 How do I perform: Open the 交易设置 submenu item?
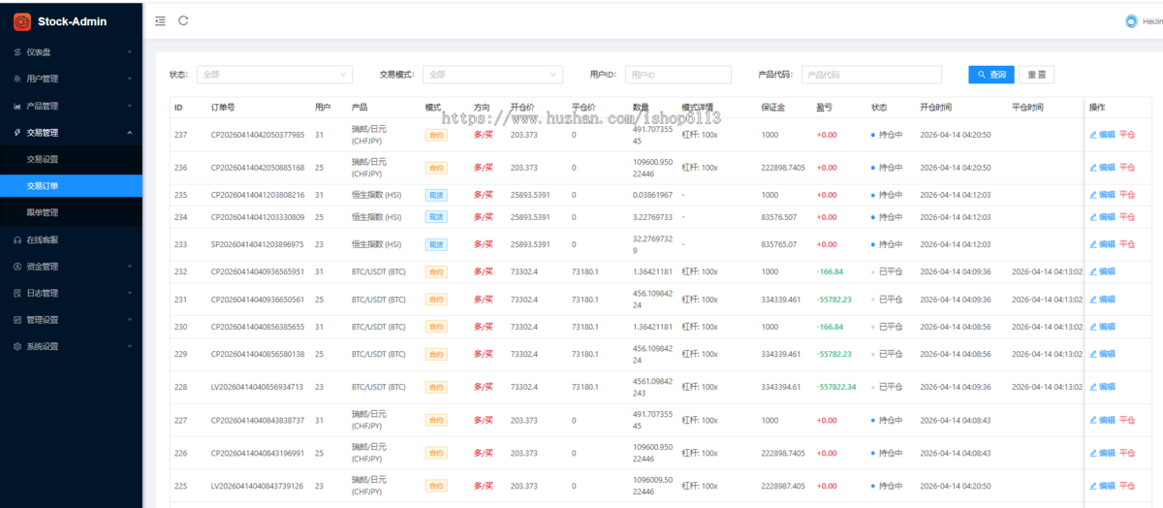[71, 159]
